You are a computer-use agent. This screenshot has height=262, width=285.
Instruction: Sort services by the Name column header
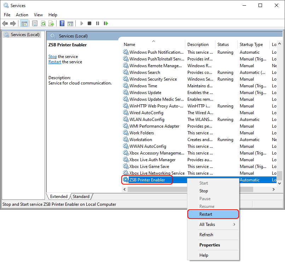(129, 44)
